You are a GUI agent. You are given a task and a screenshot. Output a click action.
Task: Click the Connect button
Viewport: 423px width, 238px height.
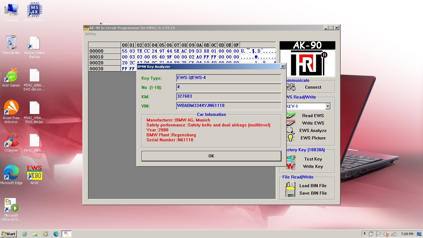(x=313, y=87)
